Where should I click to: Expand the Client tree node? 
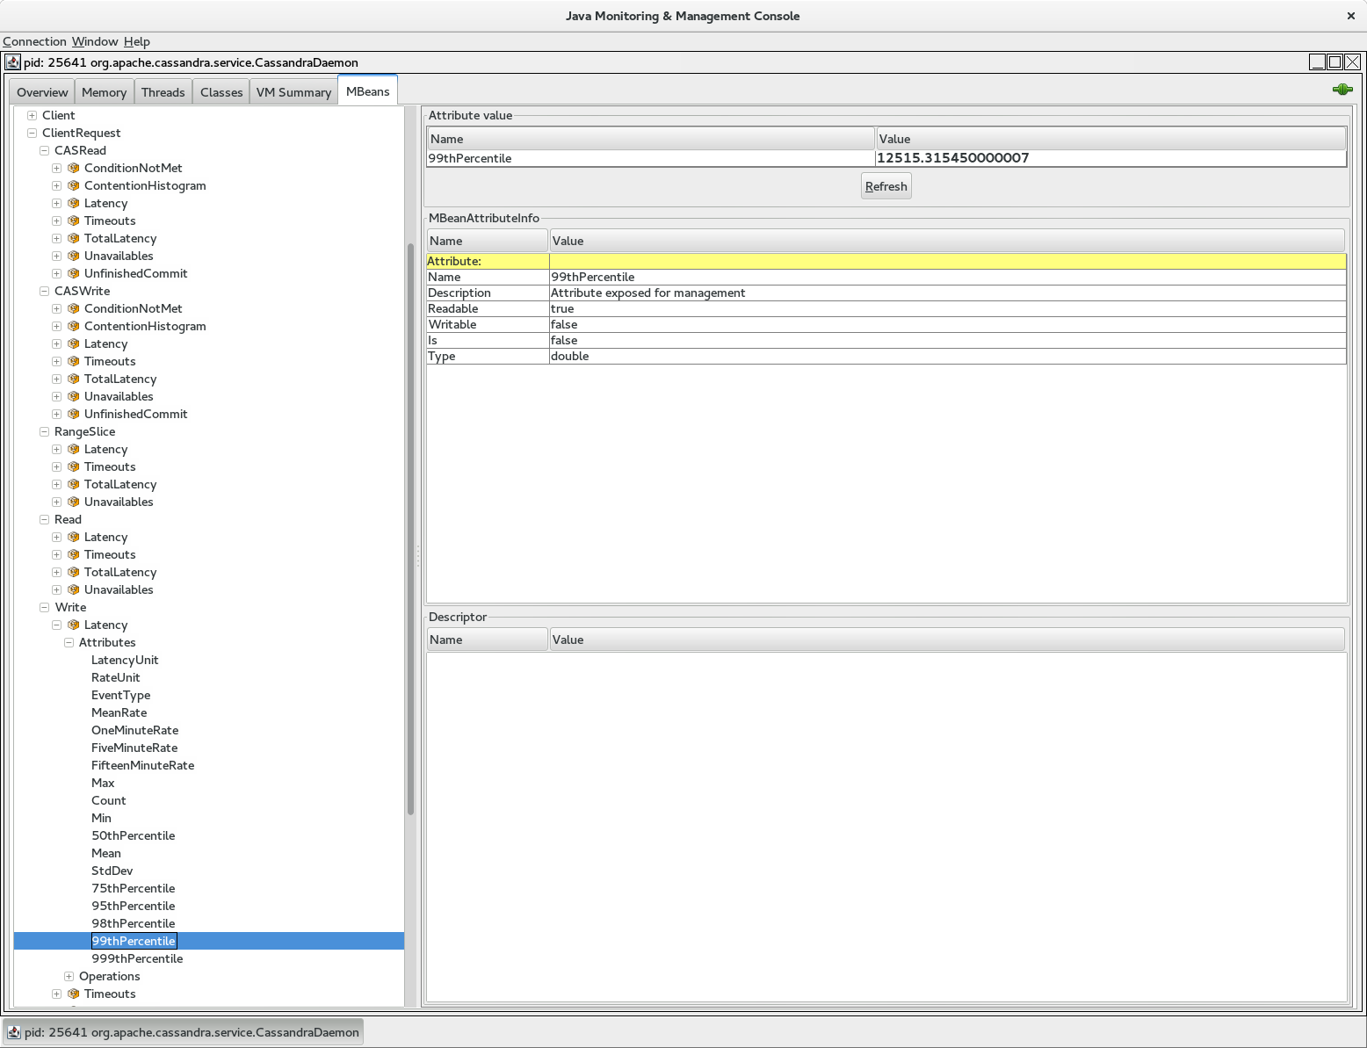(x=32, y=115)
